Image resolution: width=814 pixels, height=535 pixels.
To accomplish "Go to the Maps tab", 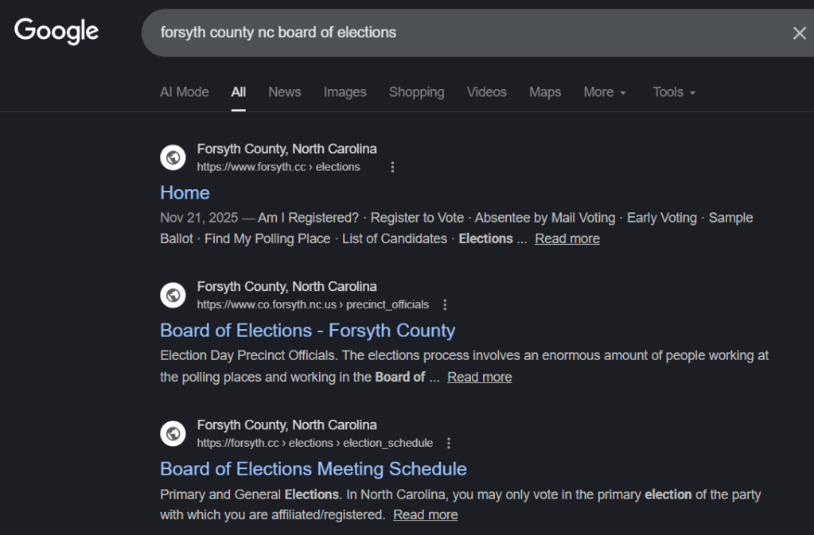I will [x=545, y=92].
